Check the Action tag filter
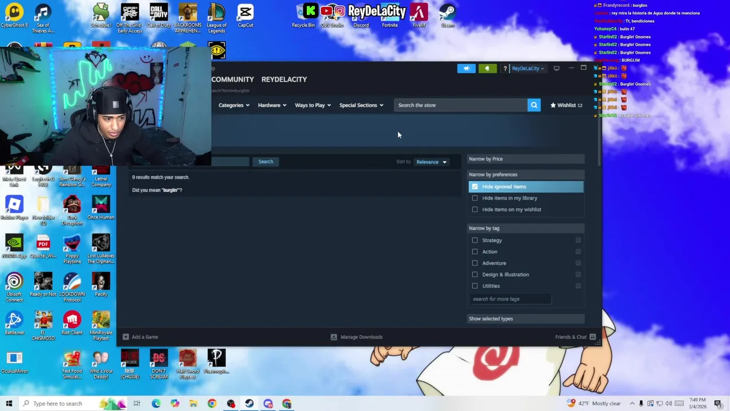This screenshot has width=730, height=411. 475,252
